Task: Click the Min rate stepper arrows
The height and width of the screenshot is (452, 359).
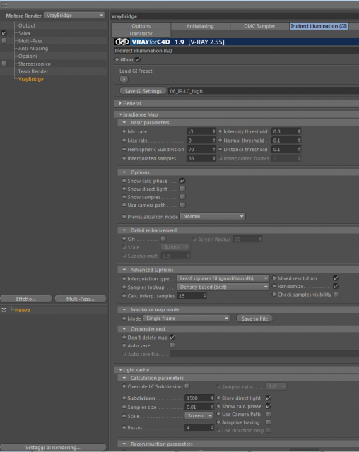Action: [213, 131]
